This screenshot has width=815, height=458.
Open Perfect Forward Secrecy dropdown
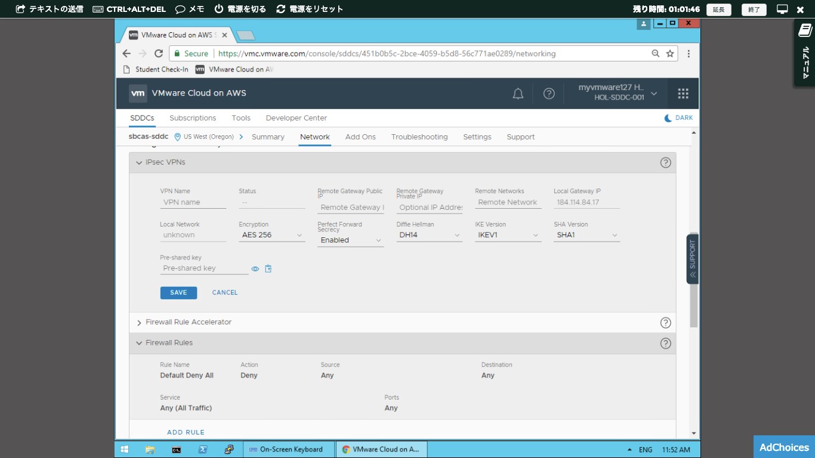pyautogui.click(x=351, y=240)
